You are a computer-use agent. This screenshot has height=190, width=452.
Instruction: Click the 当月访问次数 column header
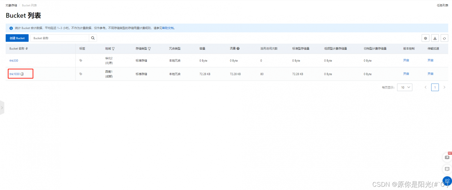pyautogui.click(x=269, y=49)
